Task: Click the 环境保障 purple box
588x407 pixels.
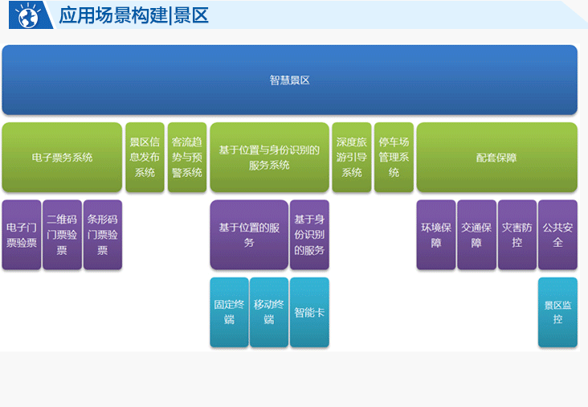Action: 435,235
